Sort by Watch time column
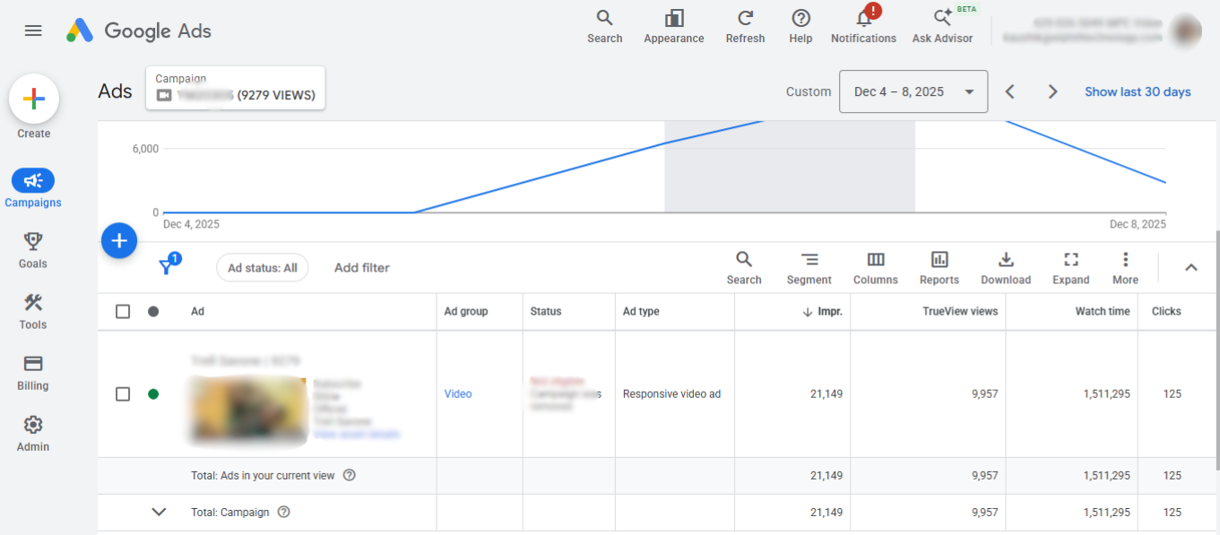This screenshot has width=1220, height=535. [1103, 311]
